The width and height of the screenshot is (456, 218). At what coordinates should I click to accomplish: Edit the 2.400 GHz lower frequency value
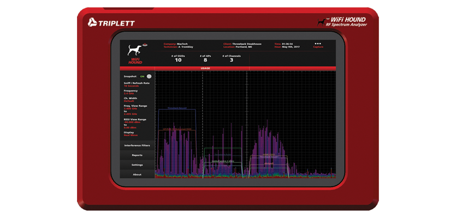click(131, 108)
